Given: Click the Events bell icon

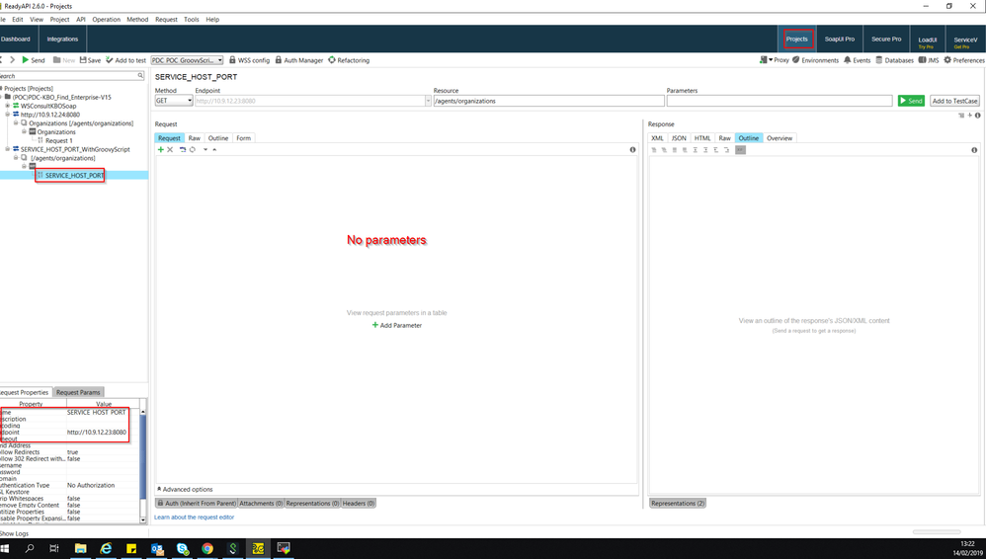Looking at the screenshot, I should pos(848,60).
